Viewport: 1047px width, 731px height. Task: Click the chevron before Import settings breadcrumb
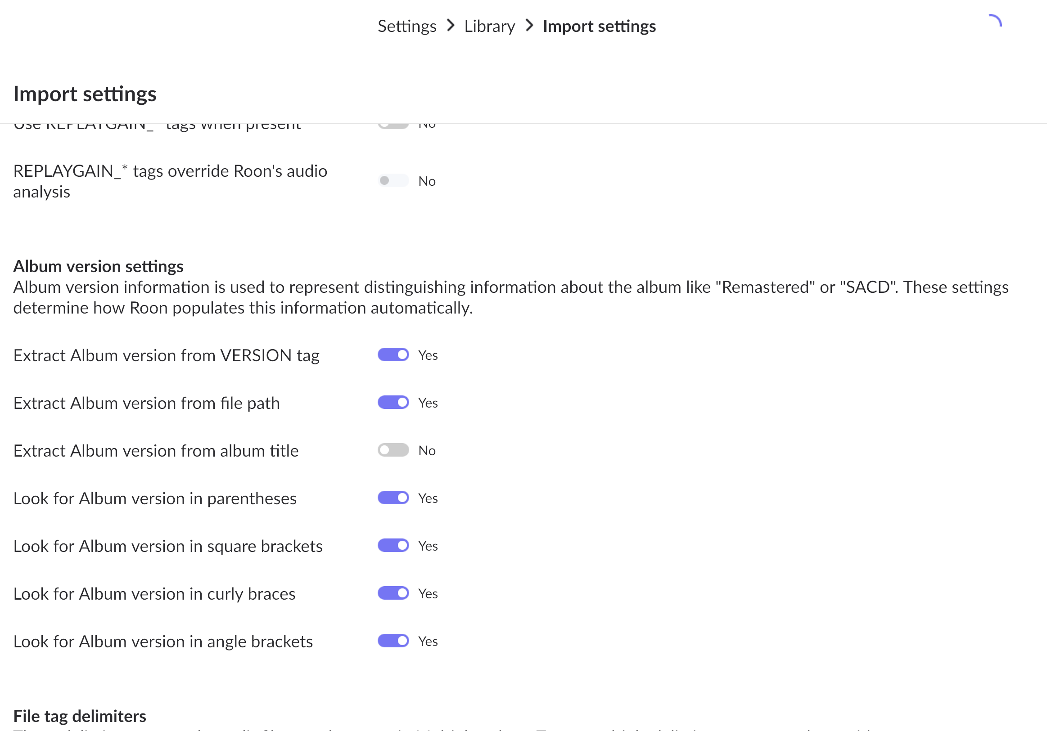529,26
